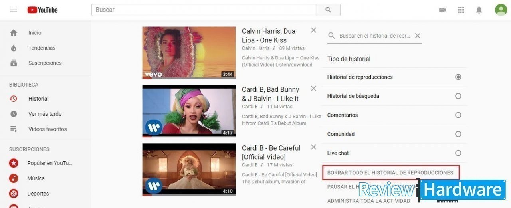Open Ver más tarde in library
The height and width of the screenshot is (208, 511).
(46, 114)
